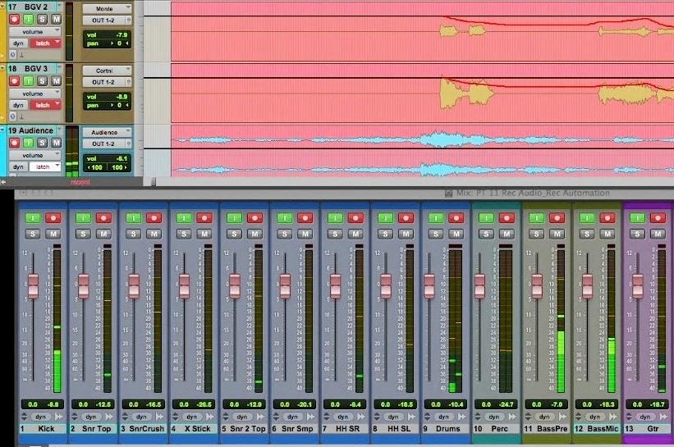
Task: Click the Kick channel volume fader
Action: (33, 286)
